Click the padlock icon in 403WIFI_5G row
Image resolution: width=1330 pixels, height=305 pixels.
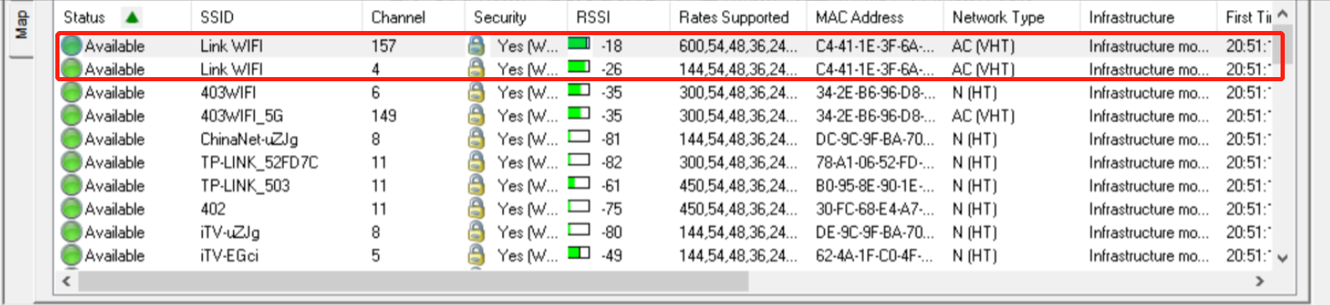(476, 116)
